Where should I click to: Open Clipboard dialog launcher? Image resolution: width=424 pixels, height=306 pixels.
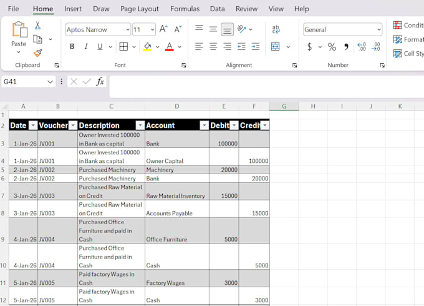coord(57,66)
